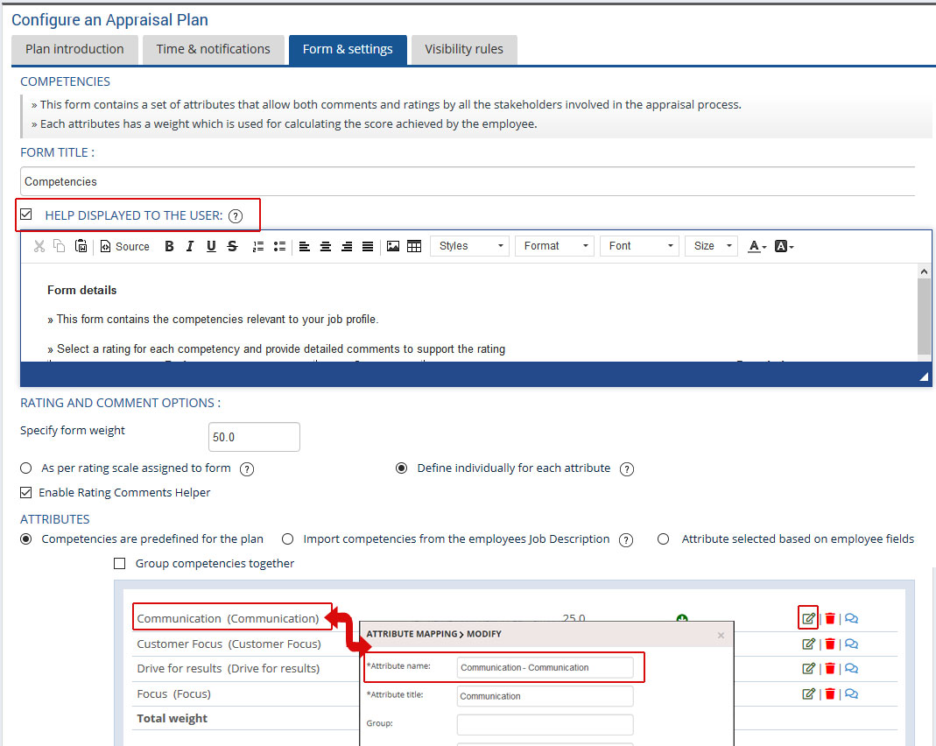
Task: Click the Attribute title field
Action: pyautogui.click(x=545, y=696)
